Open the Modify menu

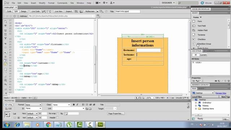(42, 3)
